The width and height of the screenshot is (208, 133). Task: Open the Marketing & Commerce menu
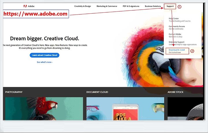pos(107,6)
